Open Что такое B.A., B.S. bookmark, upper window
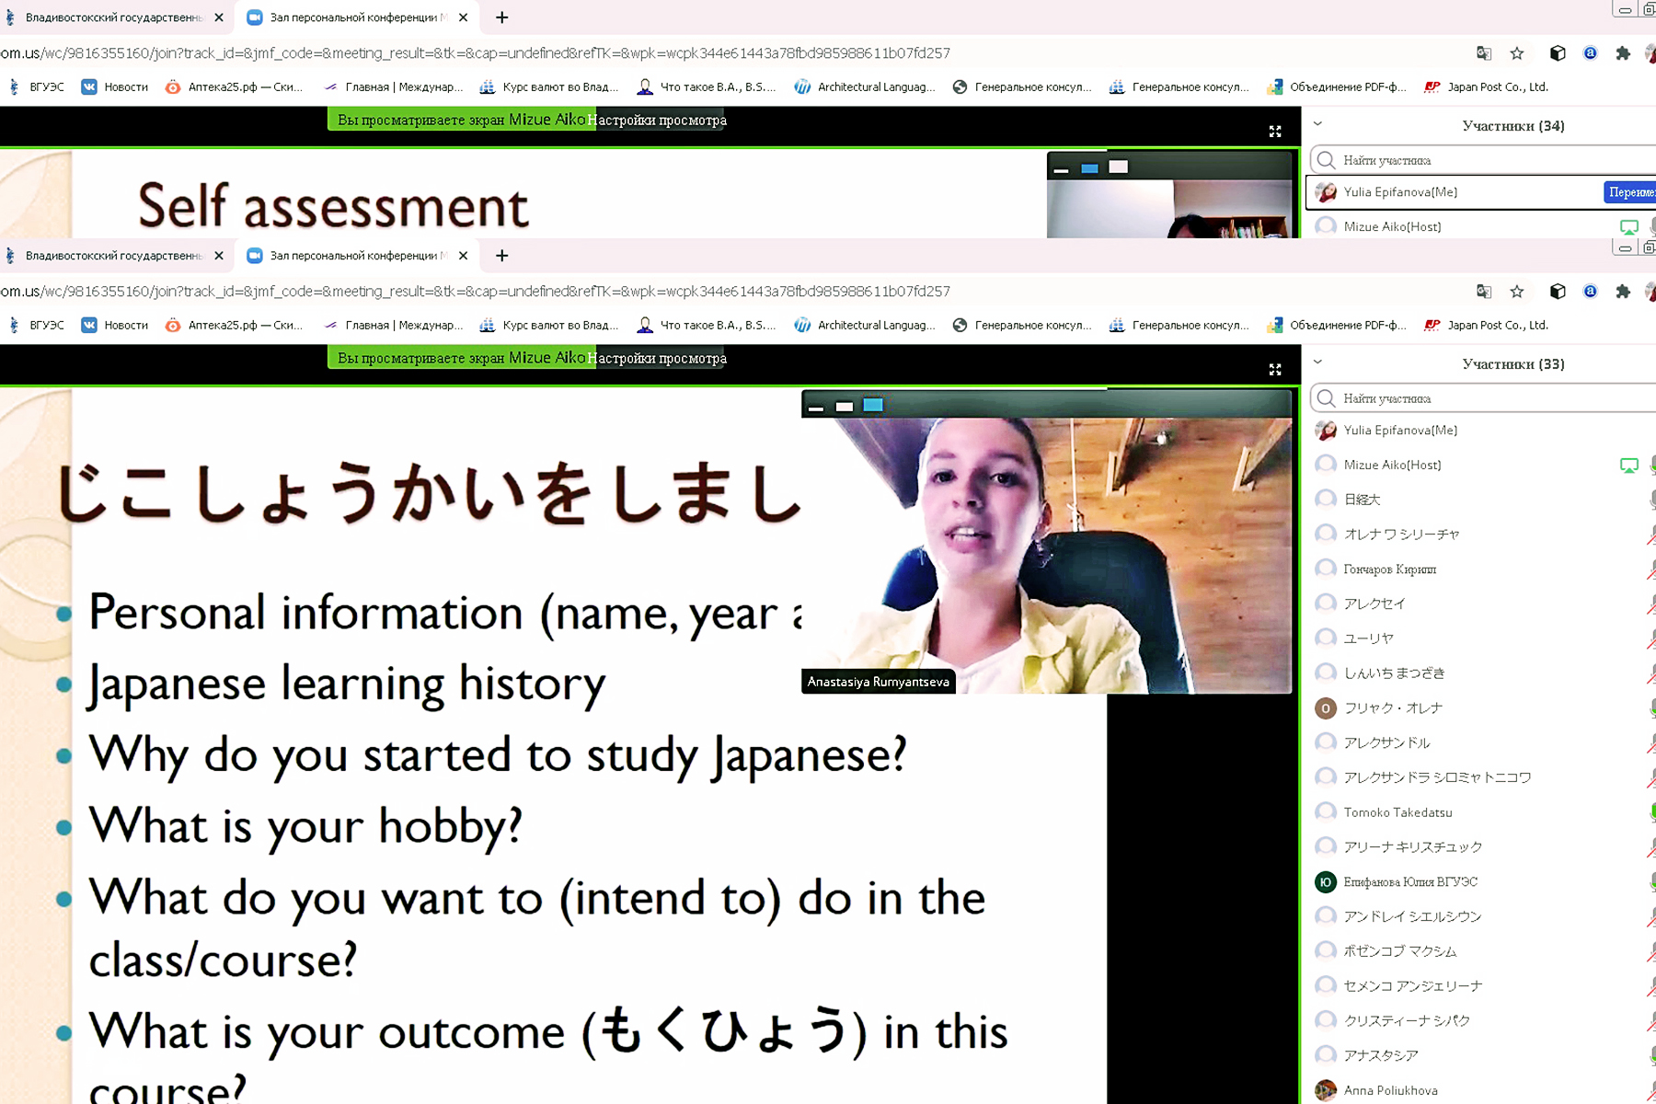 pyautogui.click(x=707, y=87)
